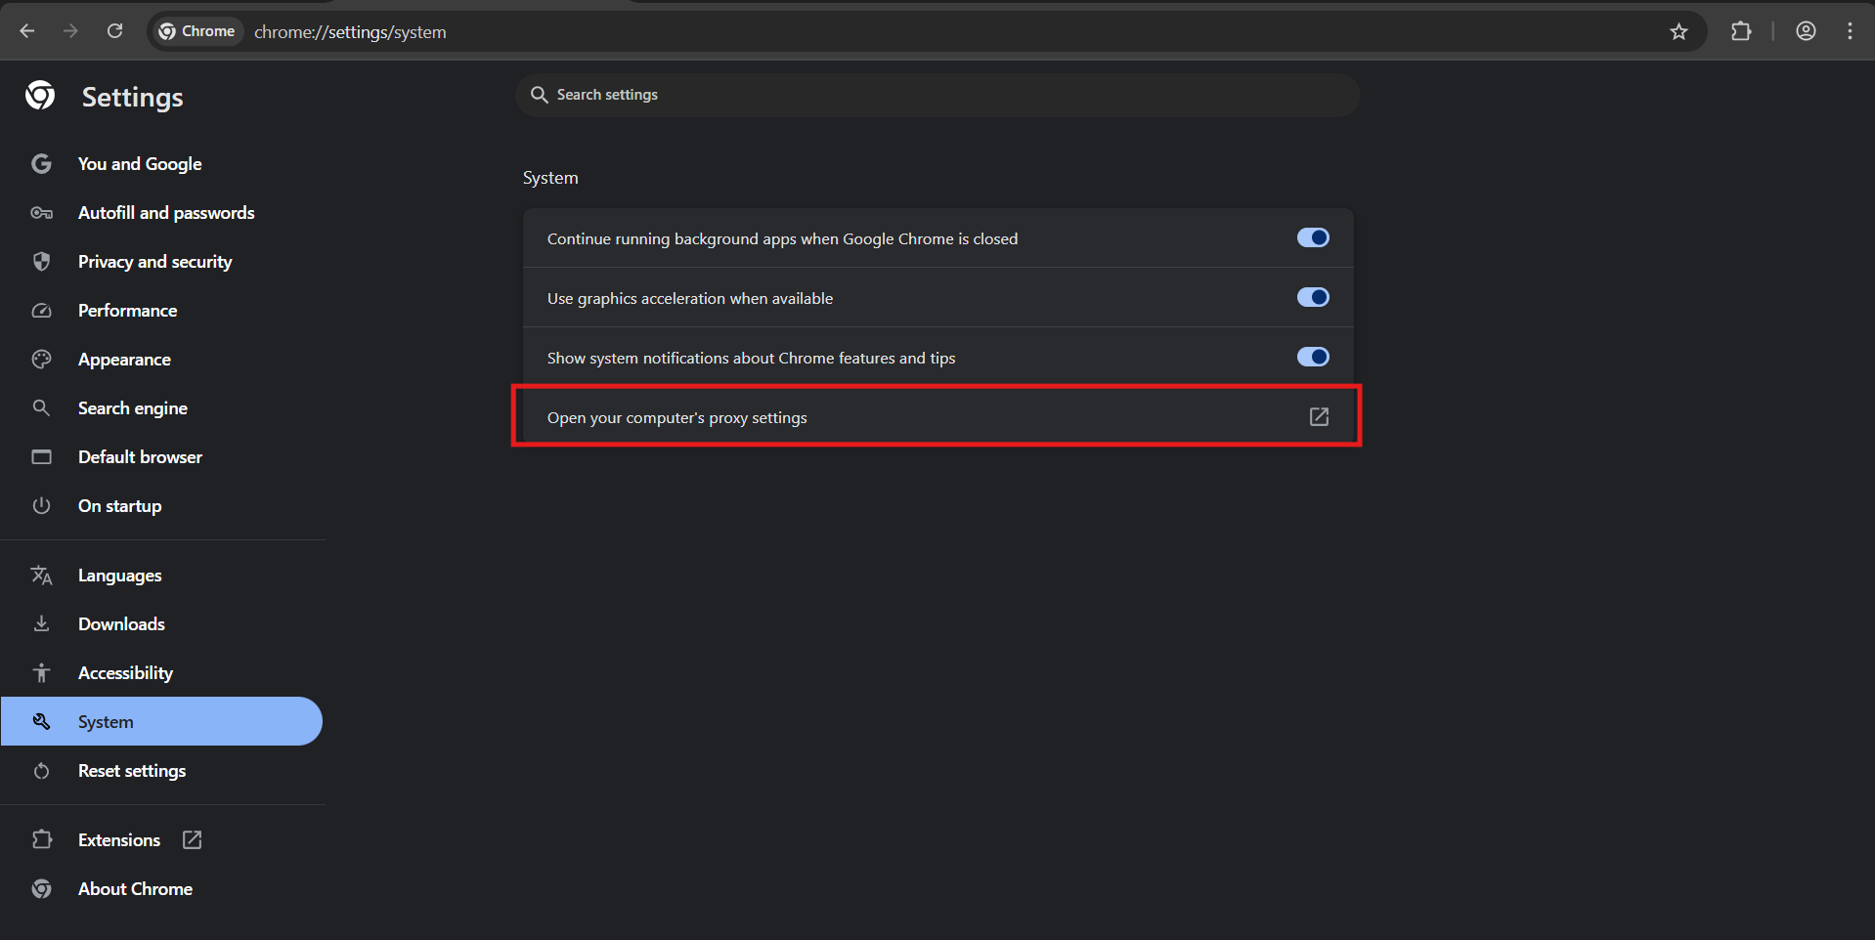Click the Chrome icon beside About Chrome
The image size is (1875, 940).
point(41,888)
